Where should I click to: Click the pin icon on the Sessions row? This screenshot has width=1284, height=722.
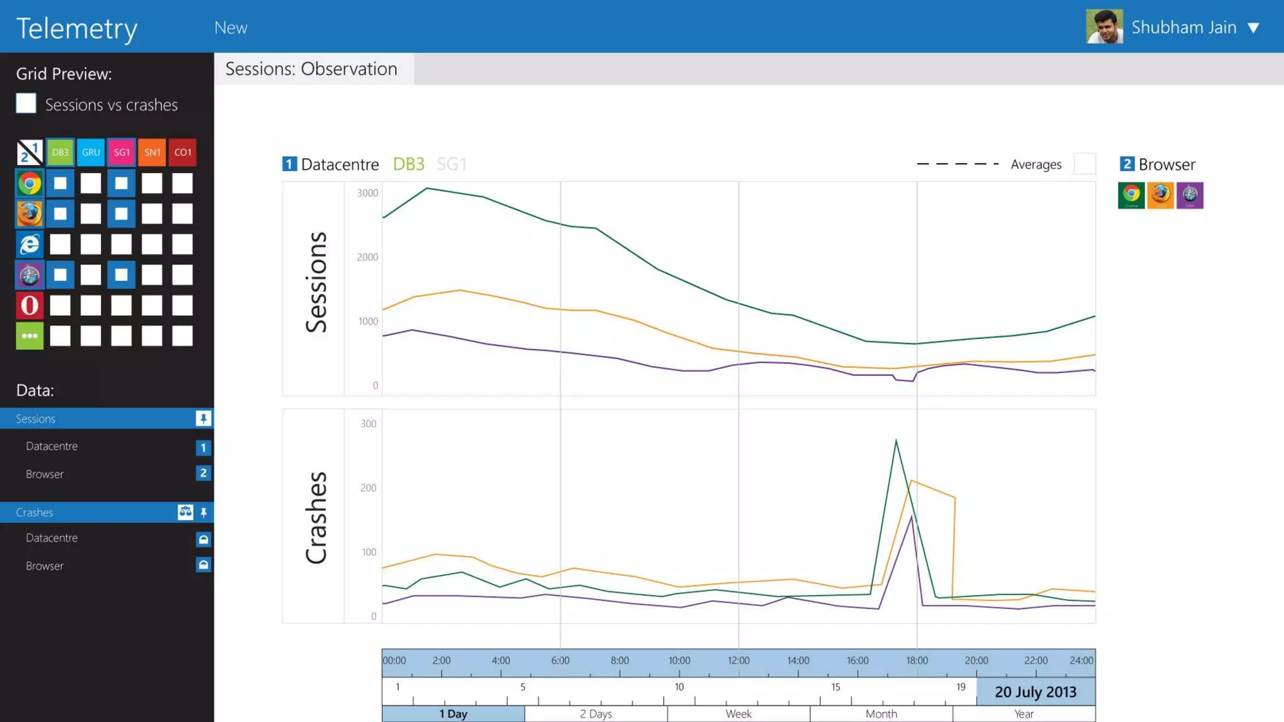(x=203, y=419)
